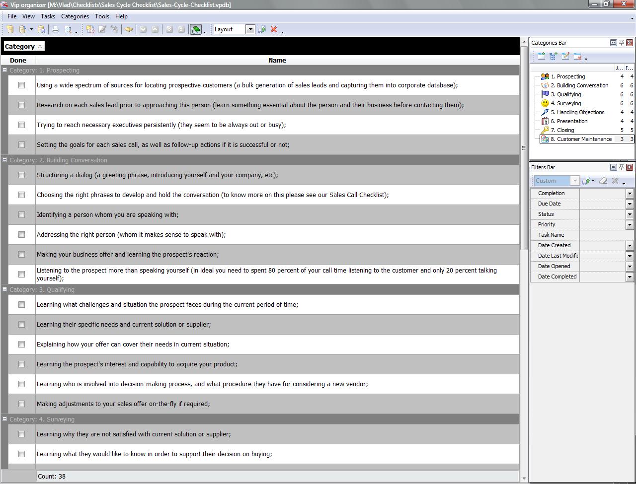This screenshot has height=484, width=636.
Task: Clear the filter with the eraser icon
Action: [603, 181]
